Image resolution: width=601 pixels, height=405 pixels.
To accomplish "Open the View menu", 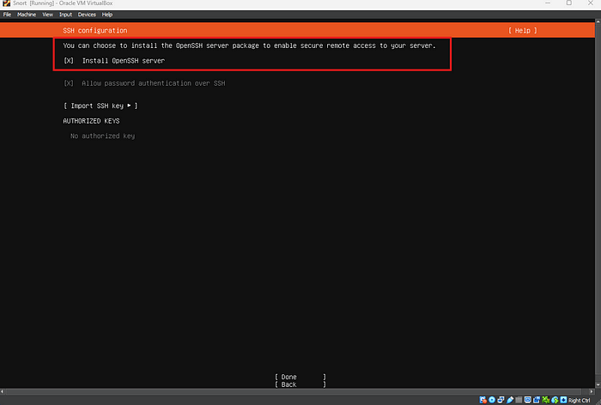I will click(47, 15).
